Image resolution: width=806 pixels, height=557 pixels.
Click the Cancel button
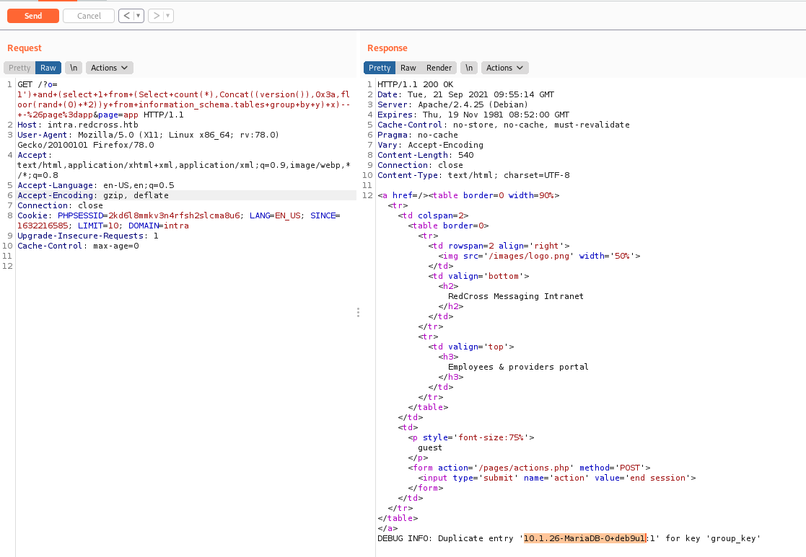click(x=89, y=16)
